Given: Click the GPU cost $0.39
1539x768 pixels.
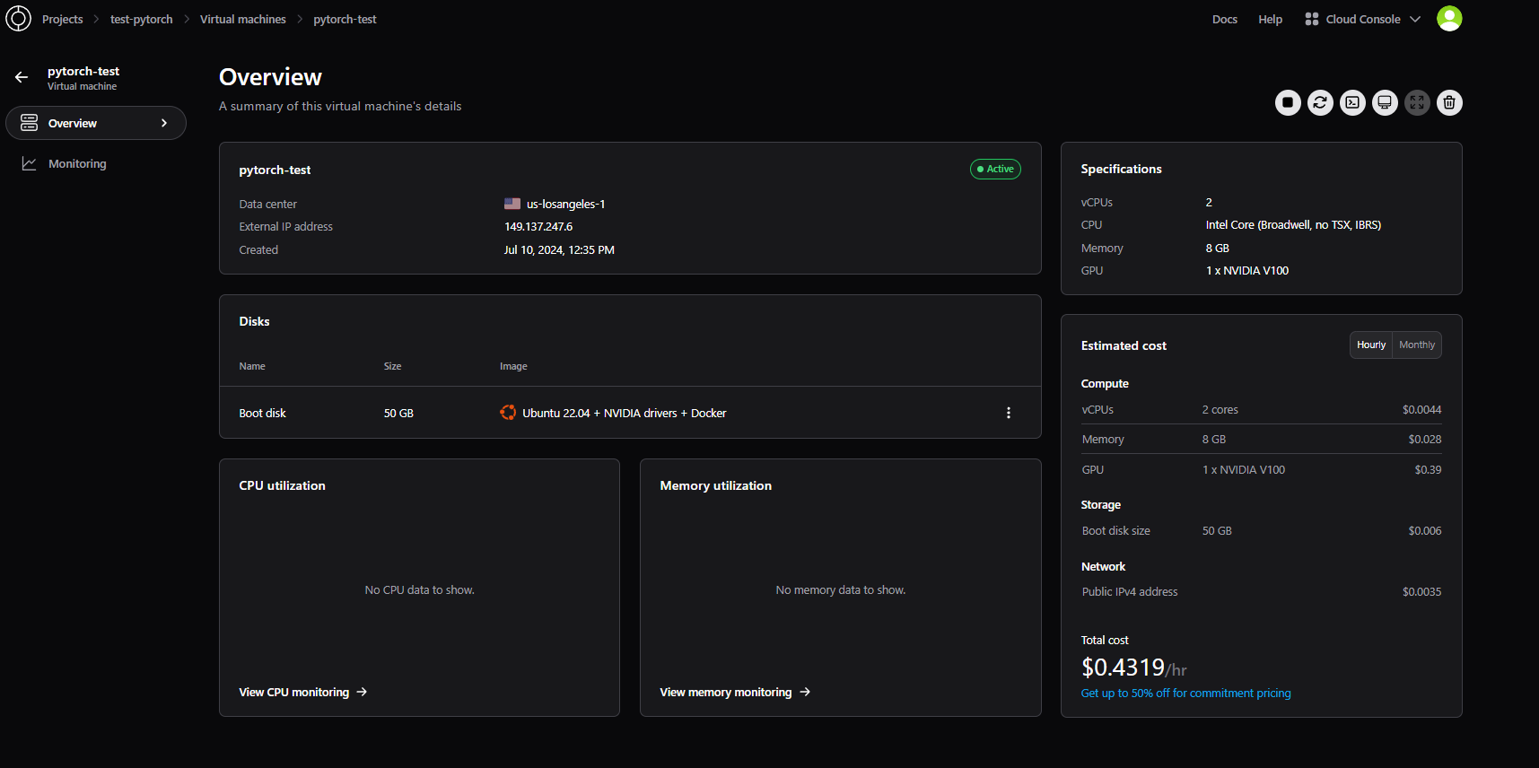Looking at the screenshot, I should pyautogui.click(x=1428, y=469).
